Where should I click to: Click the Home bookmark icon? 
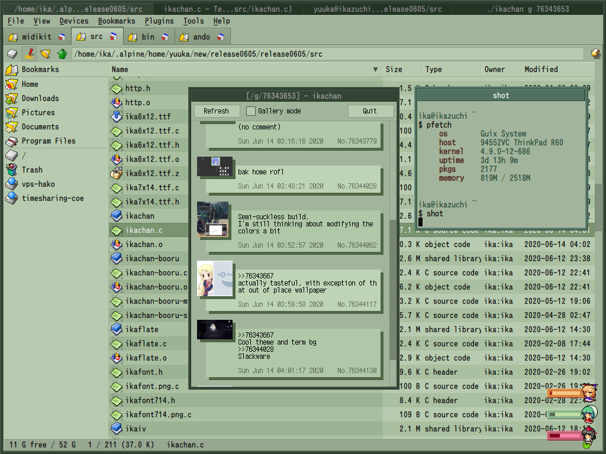12,84
